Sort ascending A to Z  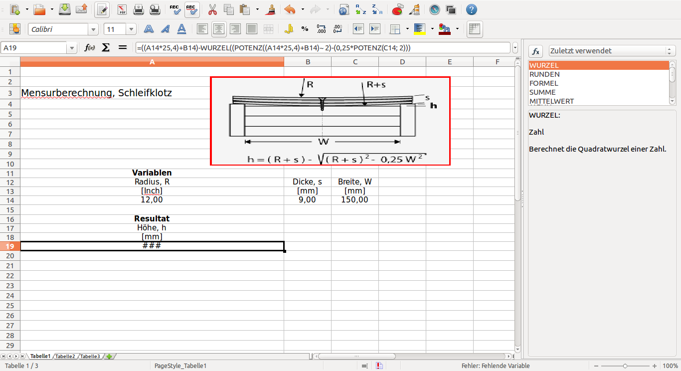click(360, 9)
